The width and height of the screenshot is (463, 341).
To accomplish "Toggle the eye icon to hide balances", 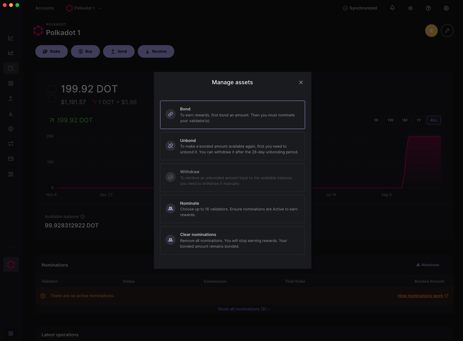I will pyautogui.click(x=410, y=8).
